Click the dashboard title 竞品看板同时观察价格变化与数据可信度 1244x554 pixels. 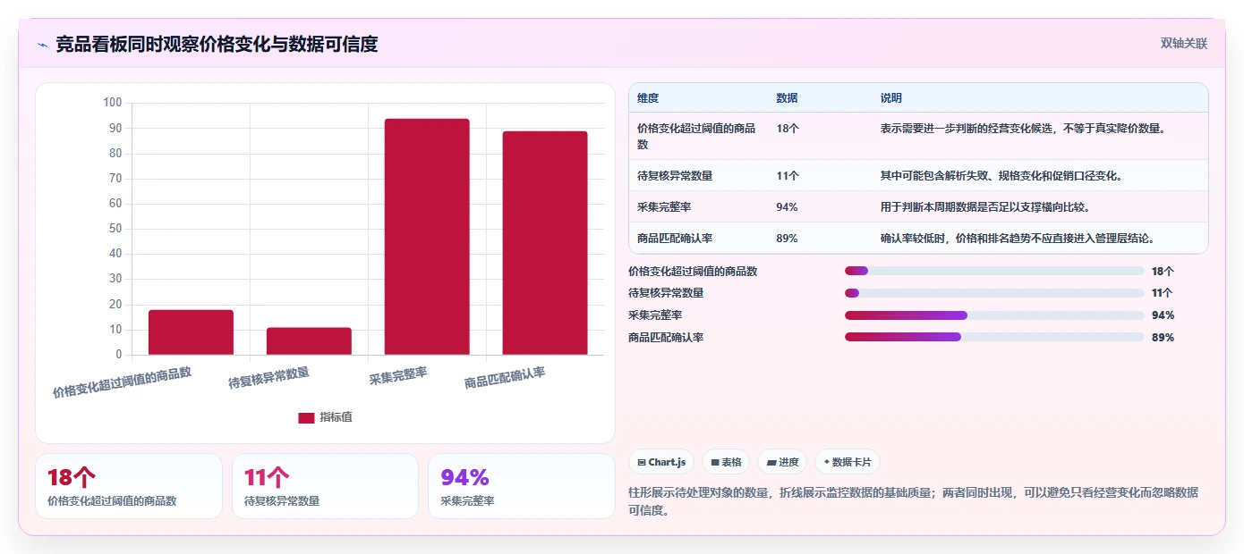click(x=217, y=44)
